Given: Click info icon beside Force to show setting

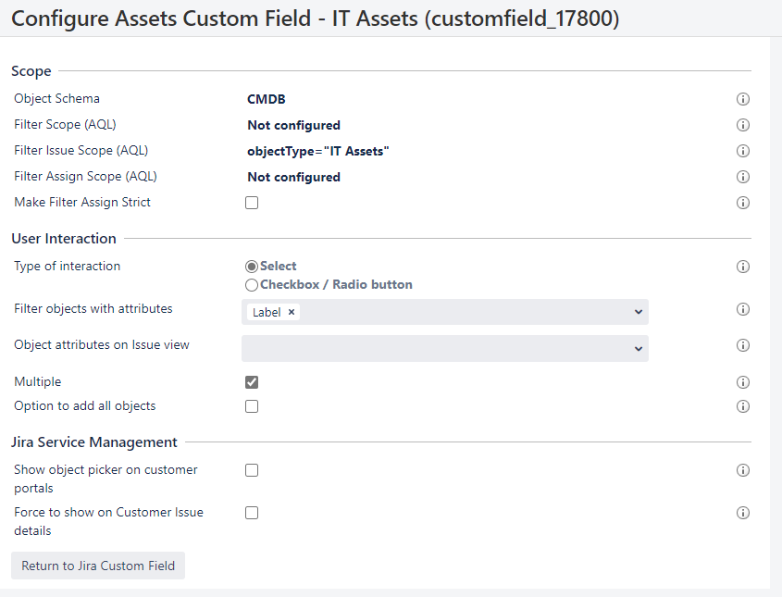Looking at the screenshot, I should 743,512.
